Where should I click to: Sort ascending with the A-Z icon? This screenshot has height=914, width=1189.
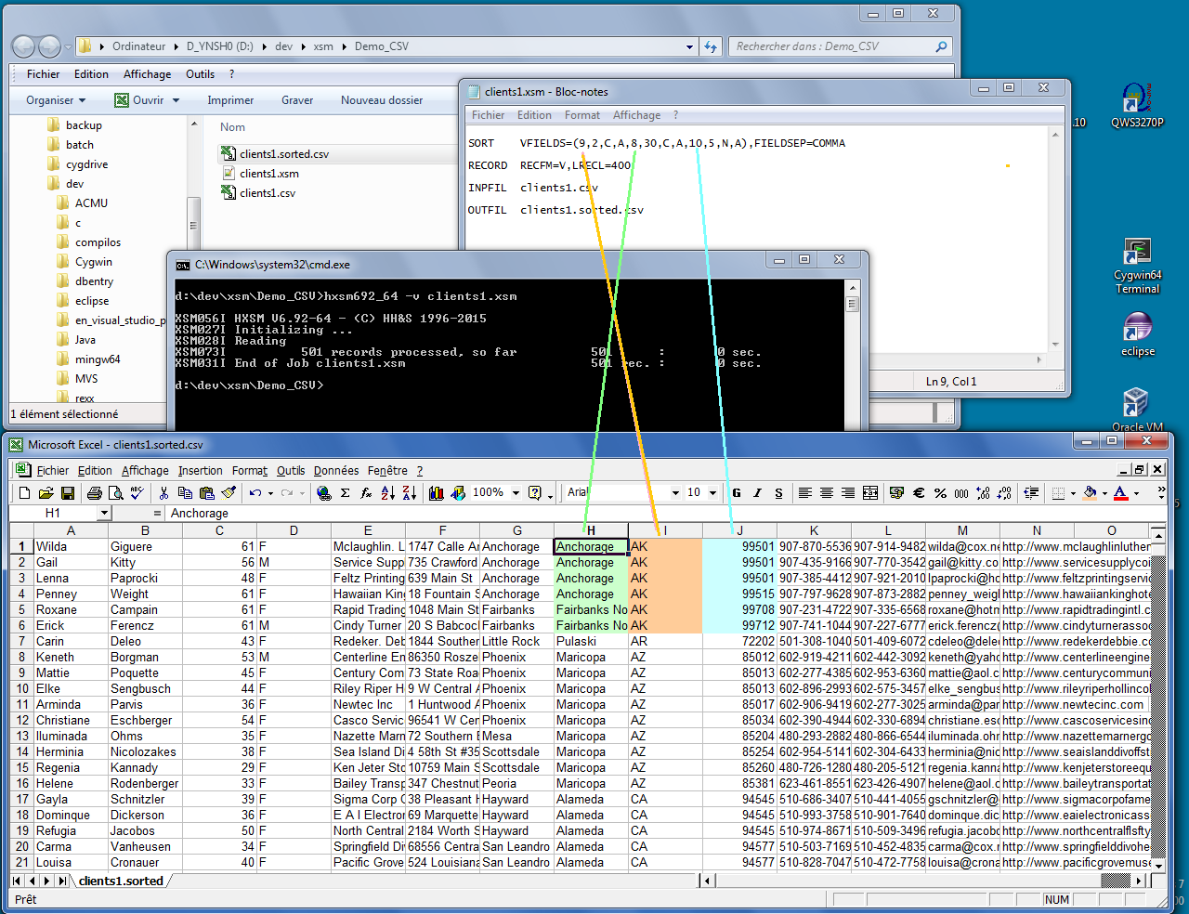tap(388, 493)
